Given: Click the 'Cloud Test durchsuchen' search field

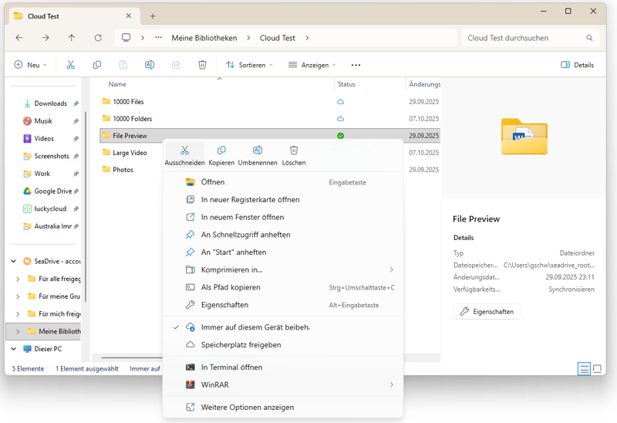Looking at the screenshot, I should pos(524,38).
